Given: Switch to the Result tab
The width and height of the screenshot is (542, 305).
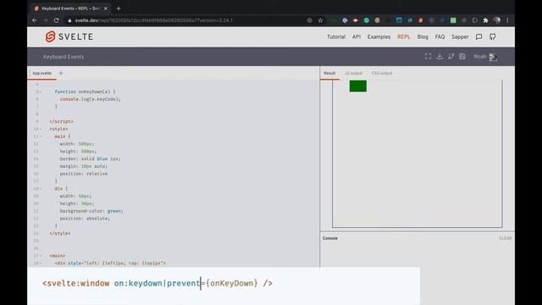Looking at the screenshot, I should click(x=329, y=74).
